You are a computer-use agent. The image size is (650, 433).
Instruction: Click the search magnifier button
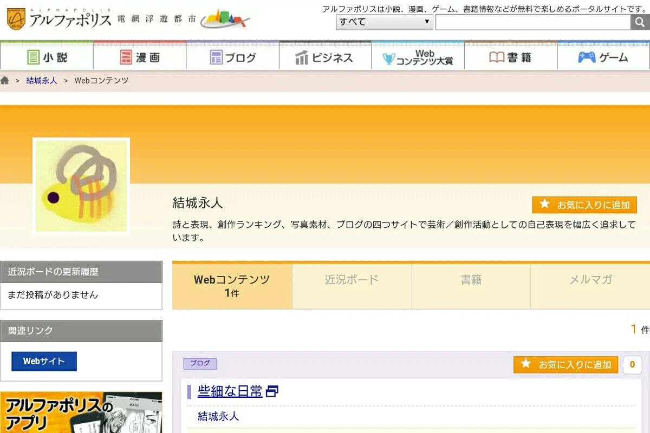639,22
